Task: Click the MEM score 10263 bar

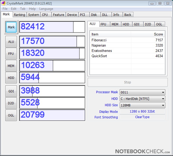Action: tap(52, 66)
